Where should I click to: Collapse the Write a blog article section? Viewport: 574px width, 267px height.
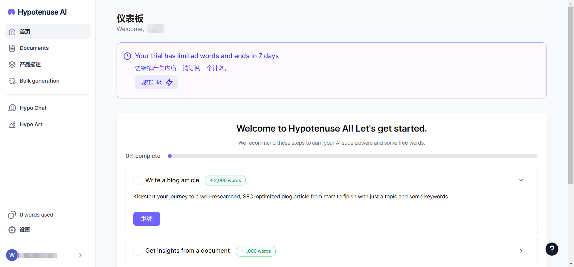tap(521, 180)
